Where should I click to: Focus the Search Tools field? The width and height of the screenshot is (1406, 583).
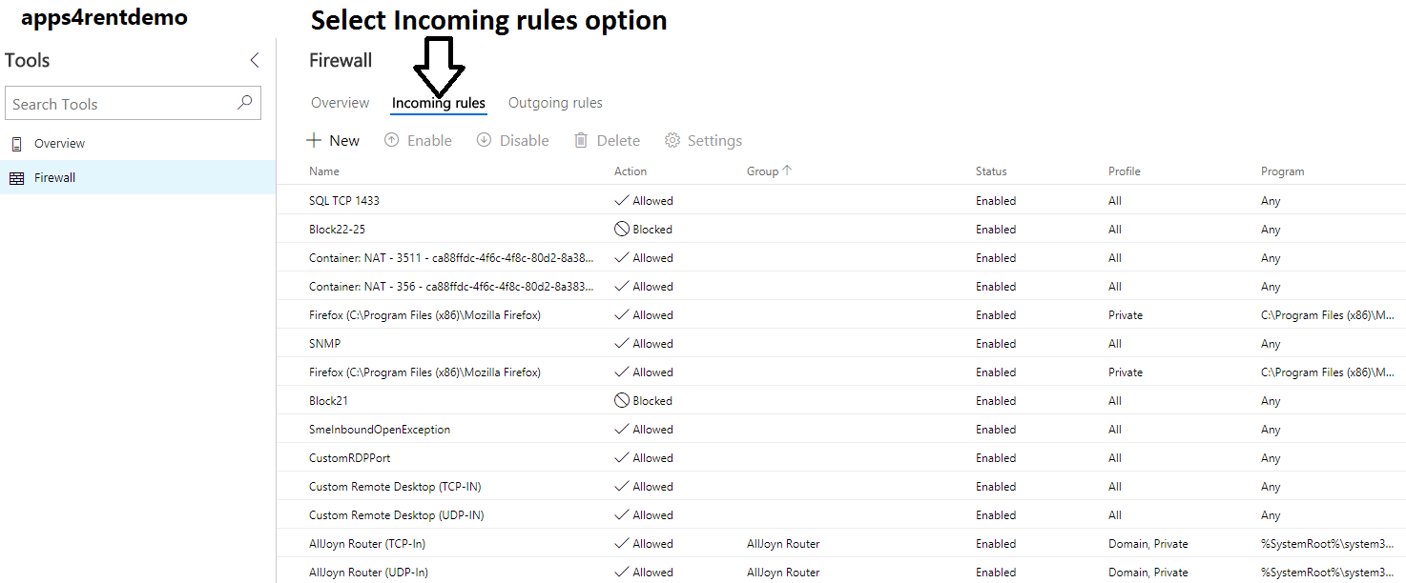click(133, 104)
